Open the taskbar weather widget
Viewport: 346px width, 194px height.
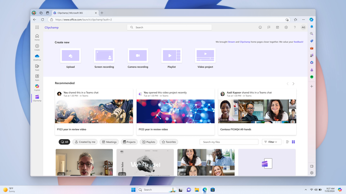point(9,190)
